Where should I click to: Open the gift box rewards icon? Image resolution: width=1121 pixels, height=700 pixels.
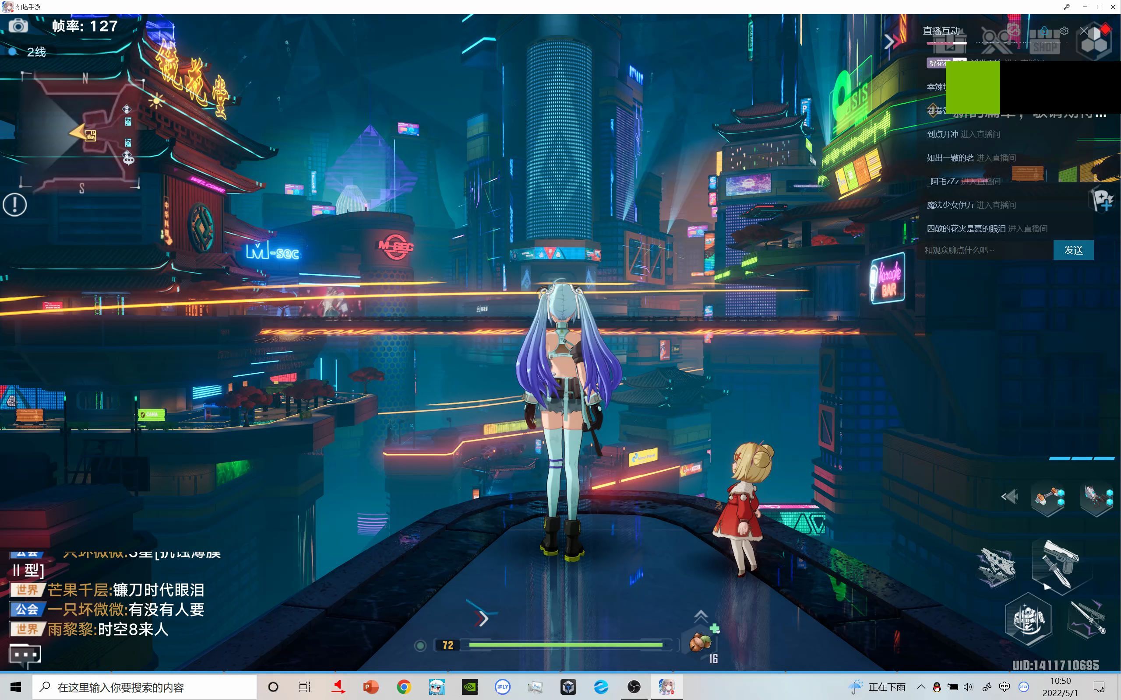(950, 42)
